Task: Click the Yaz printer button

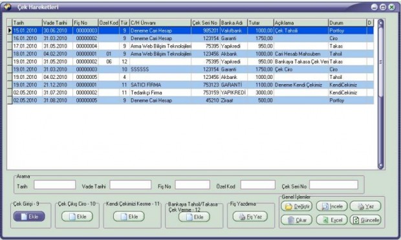Action: coord(365,206)
